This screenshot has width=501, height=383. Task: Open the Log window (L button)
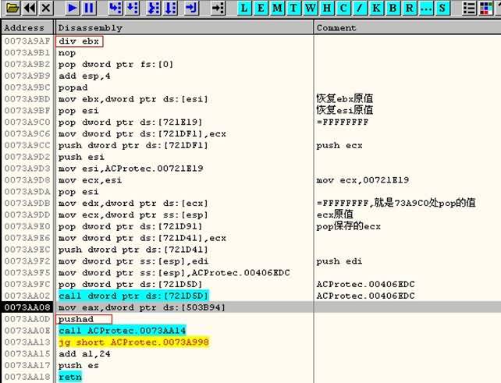(x=245, y=8)
